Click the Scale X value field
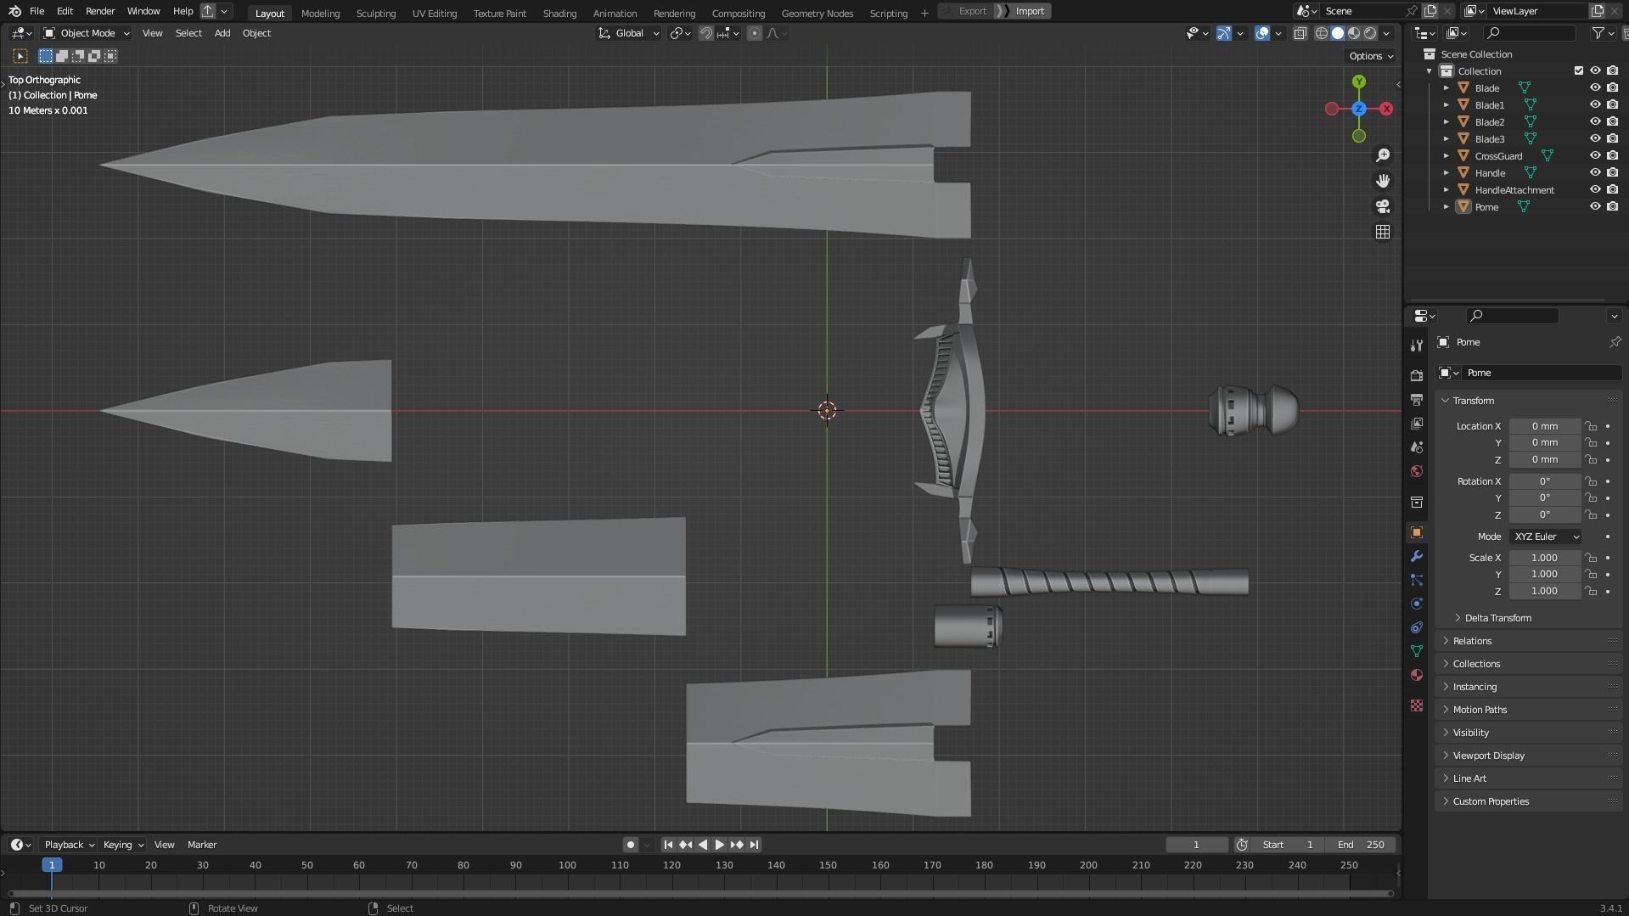 click(x=1544, y=558)
